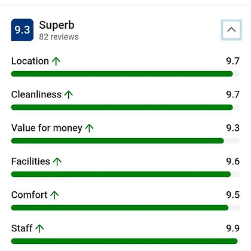Image resolution: width=251 pixels, height=251 pixels.
Task: Collapse the review scores section chevron
Action: click(x=231, y=30)
